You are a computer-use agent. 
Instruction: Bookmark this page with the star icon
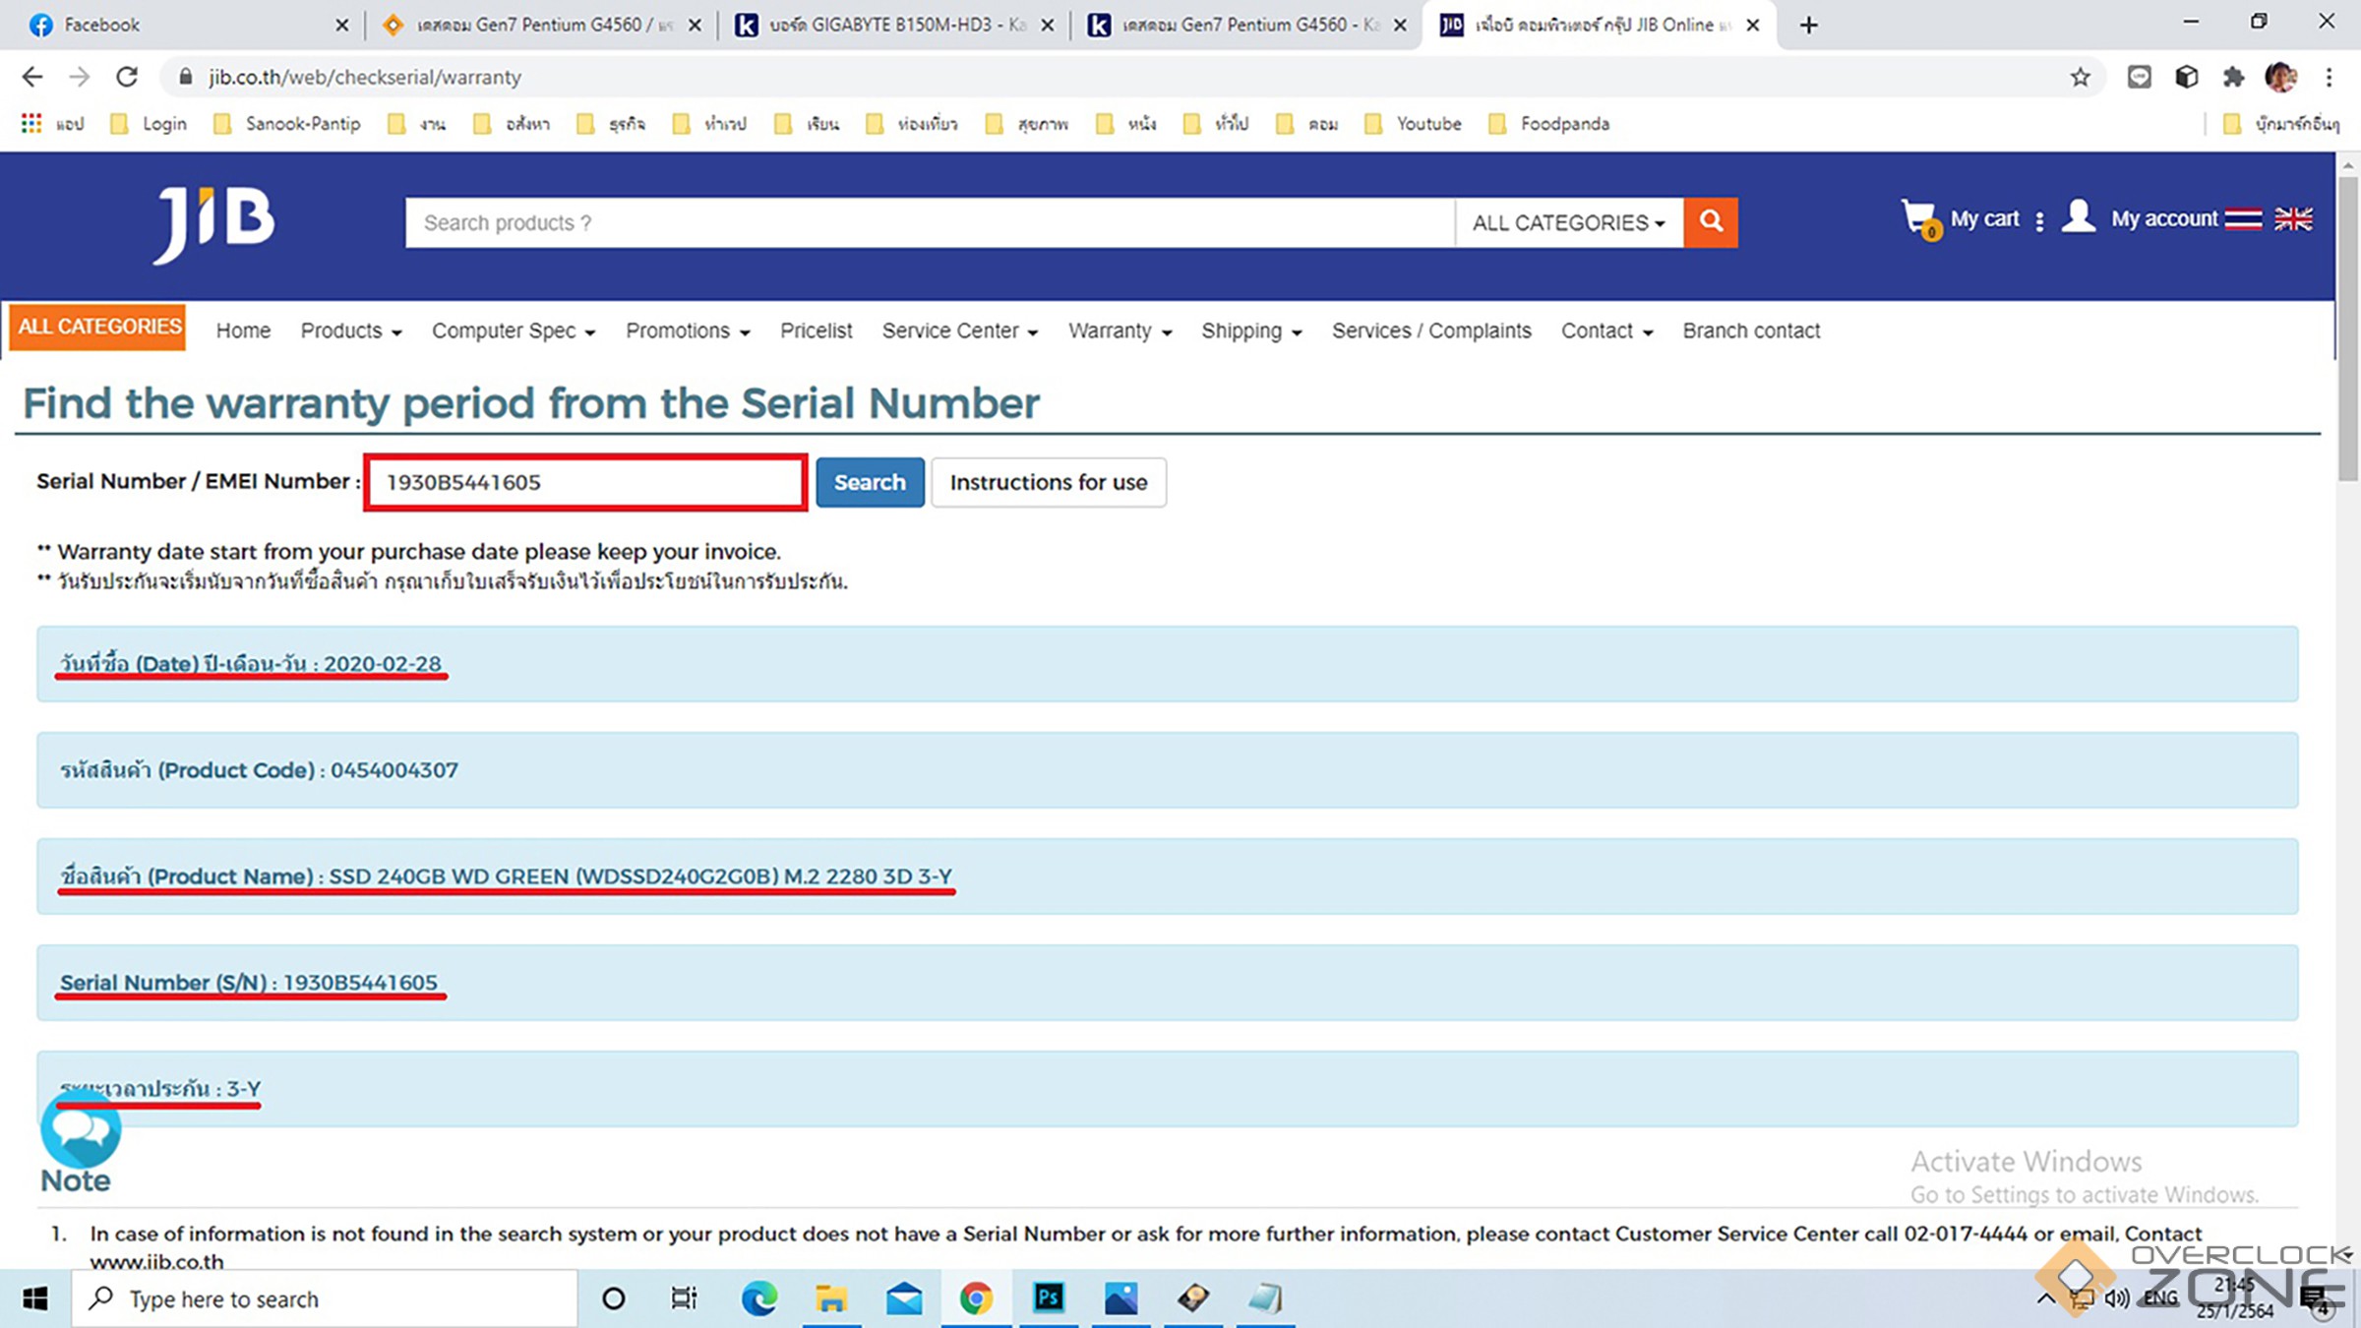click(x=2080, y=77)
